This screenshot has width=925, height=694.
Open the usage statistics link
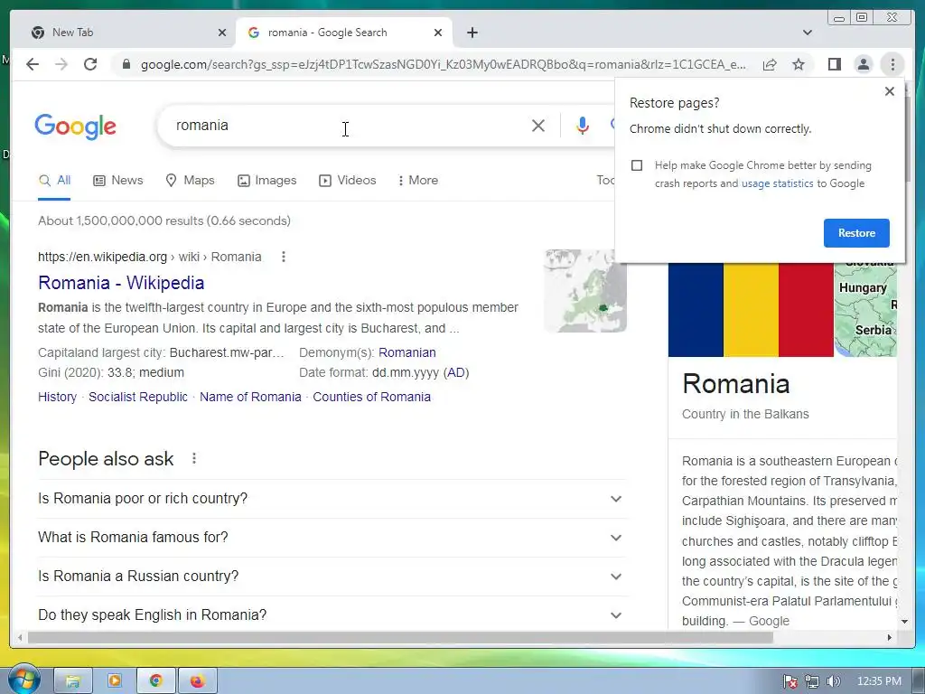tap(777, 183)
